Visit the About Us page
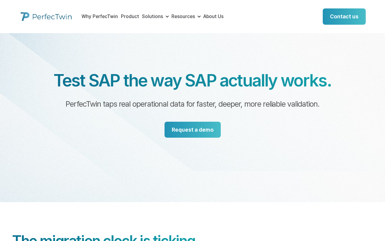The image size is (385, 241). coord(213,17)
